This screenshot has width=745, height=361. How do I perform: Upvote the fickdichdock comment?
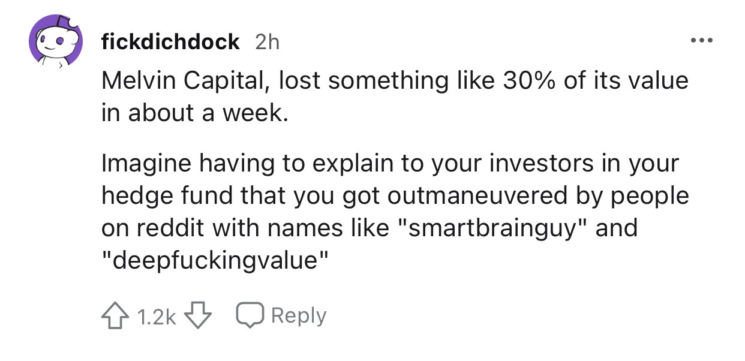click(x=113, y=315)
